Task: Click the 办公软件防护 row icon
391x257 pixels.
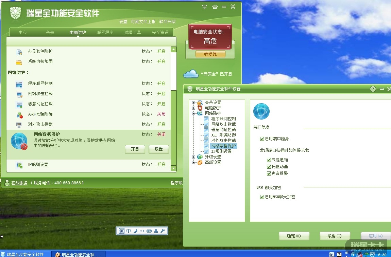Action: click(x=19, y=52)
